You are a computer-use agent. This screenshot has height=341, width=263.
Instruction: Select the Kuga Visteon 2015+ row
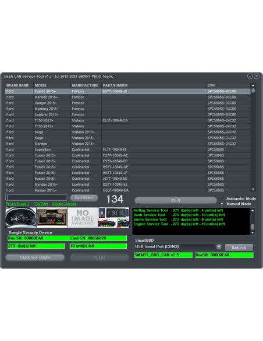(127, 138)
